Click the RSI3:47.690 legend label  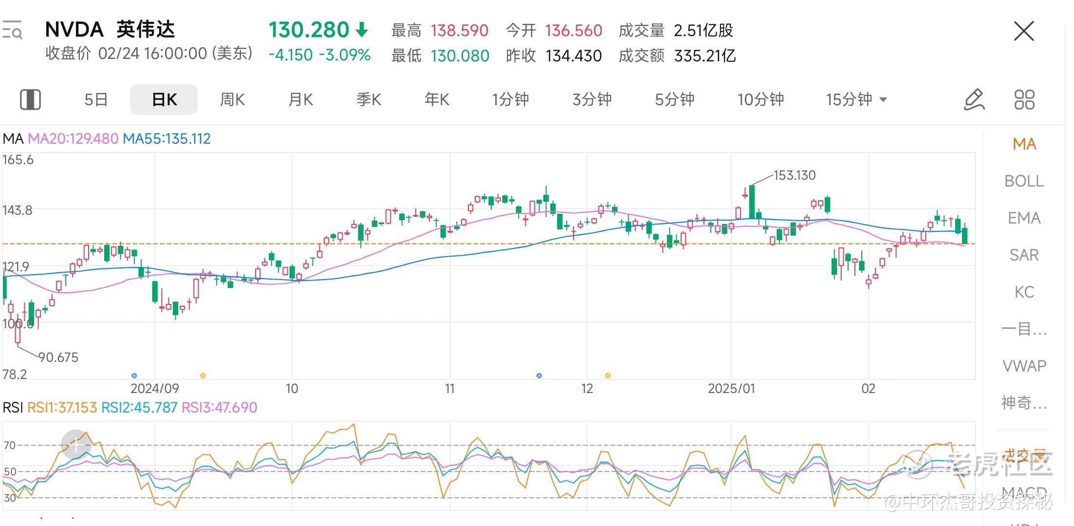219,408
